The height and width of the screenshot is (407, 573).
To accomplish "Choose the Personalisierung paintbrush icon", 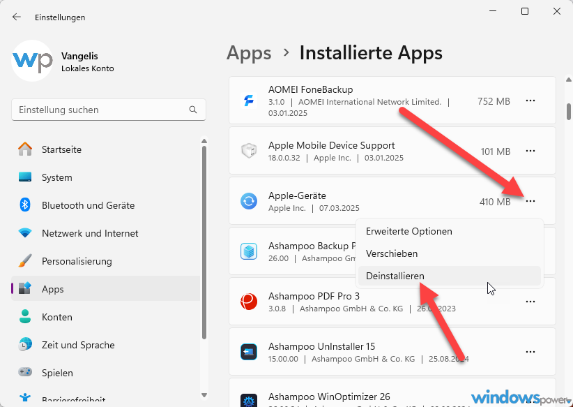I will (x=25, y=261).
